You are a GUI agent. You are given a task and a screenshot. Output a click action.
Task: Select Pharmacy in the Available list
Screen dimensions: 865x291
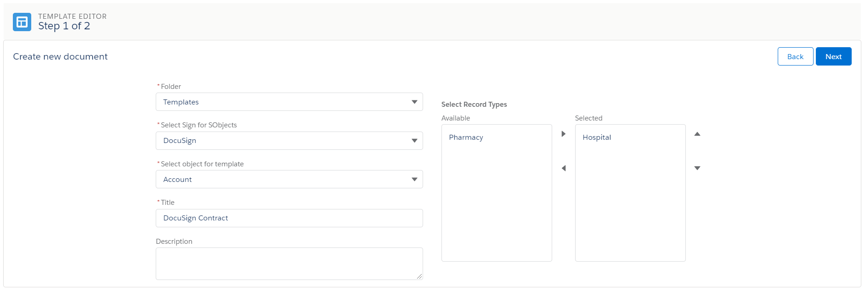pos(466,137)
